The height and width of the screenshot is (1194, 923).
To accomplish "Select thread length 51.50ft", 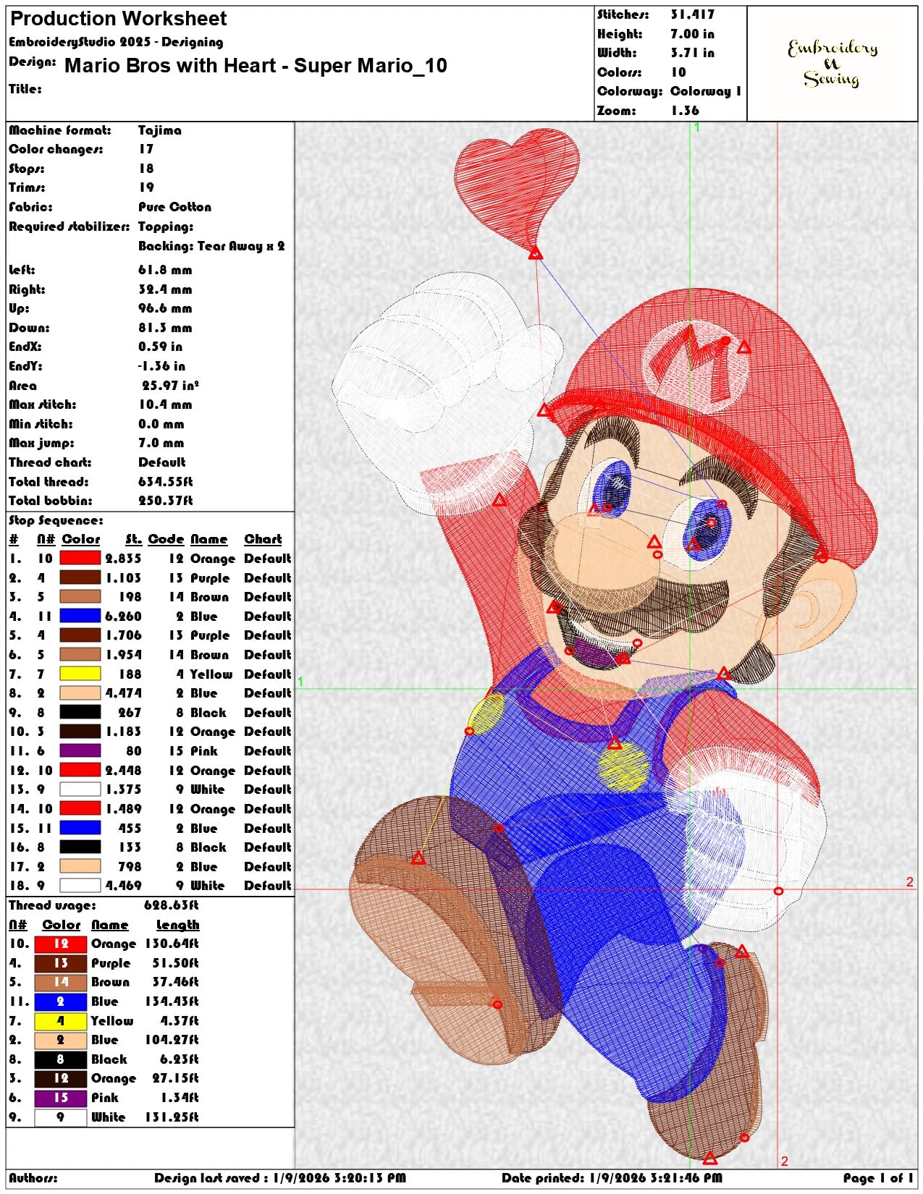I will point(175,963).
